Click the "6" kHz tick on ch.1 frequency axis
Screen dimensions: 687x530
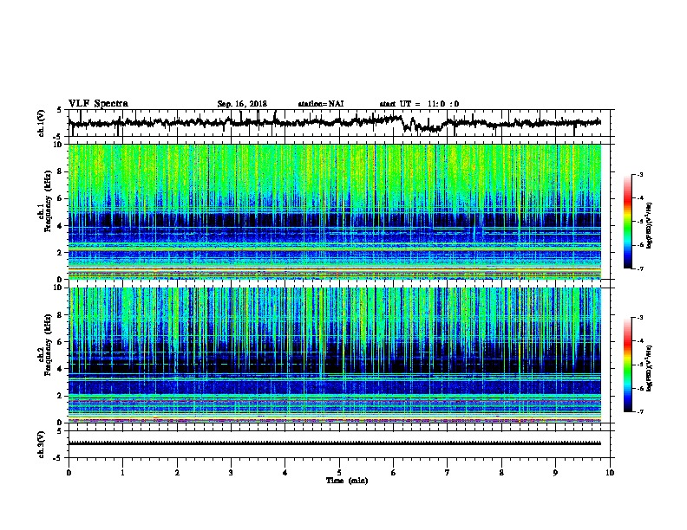pos(61,198)
